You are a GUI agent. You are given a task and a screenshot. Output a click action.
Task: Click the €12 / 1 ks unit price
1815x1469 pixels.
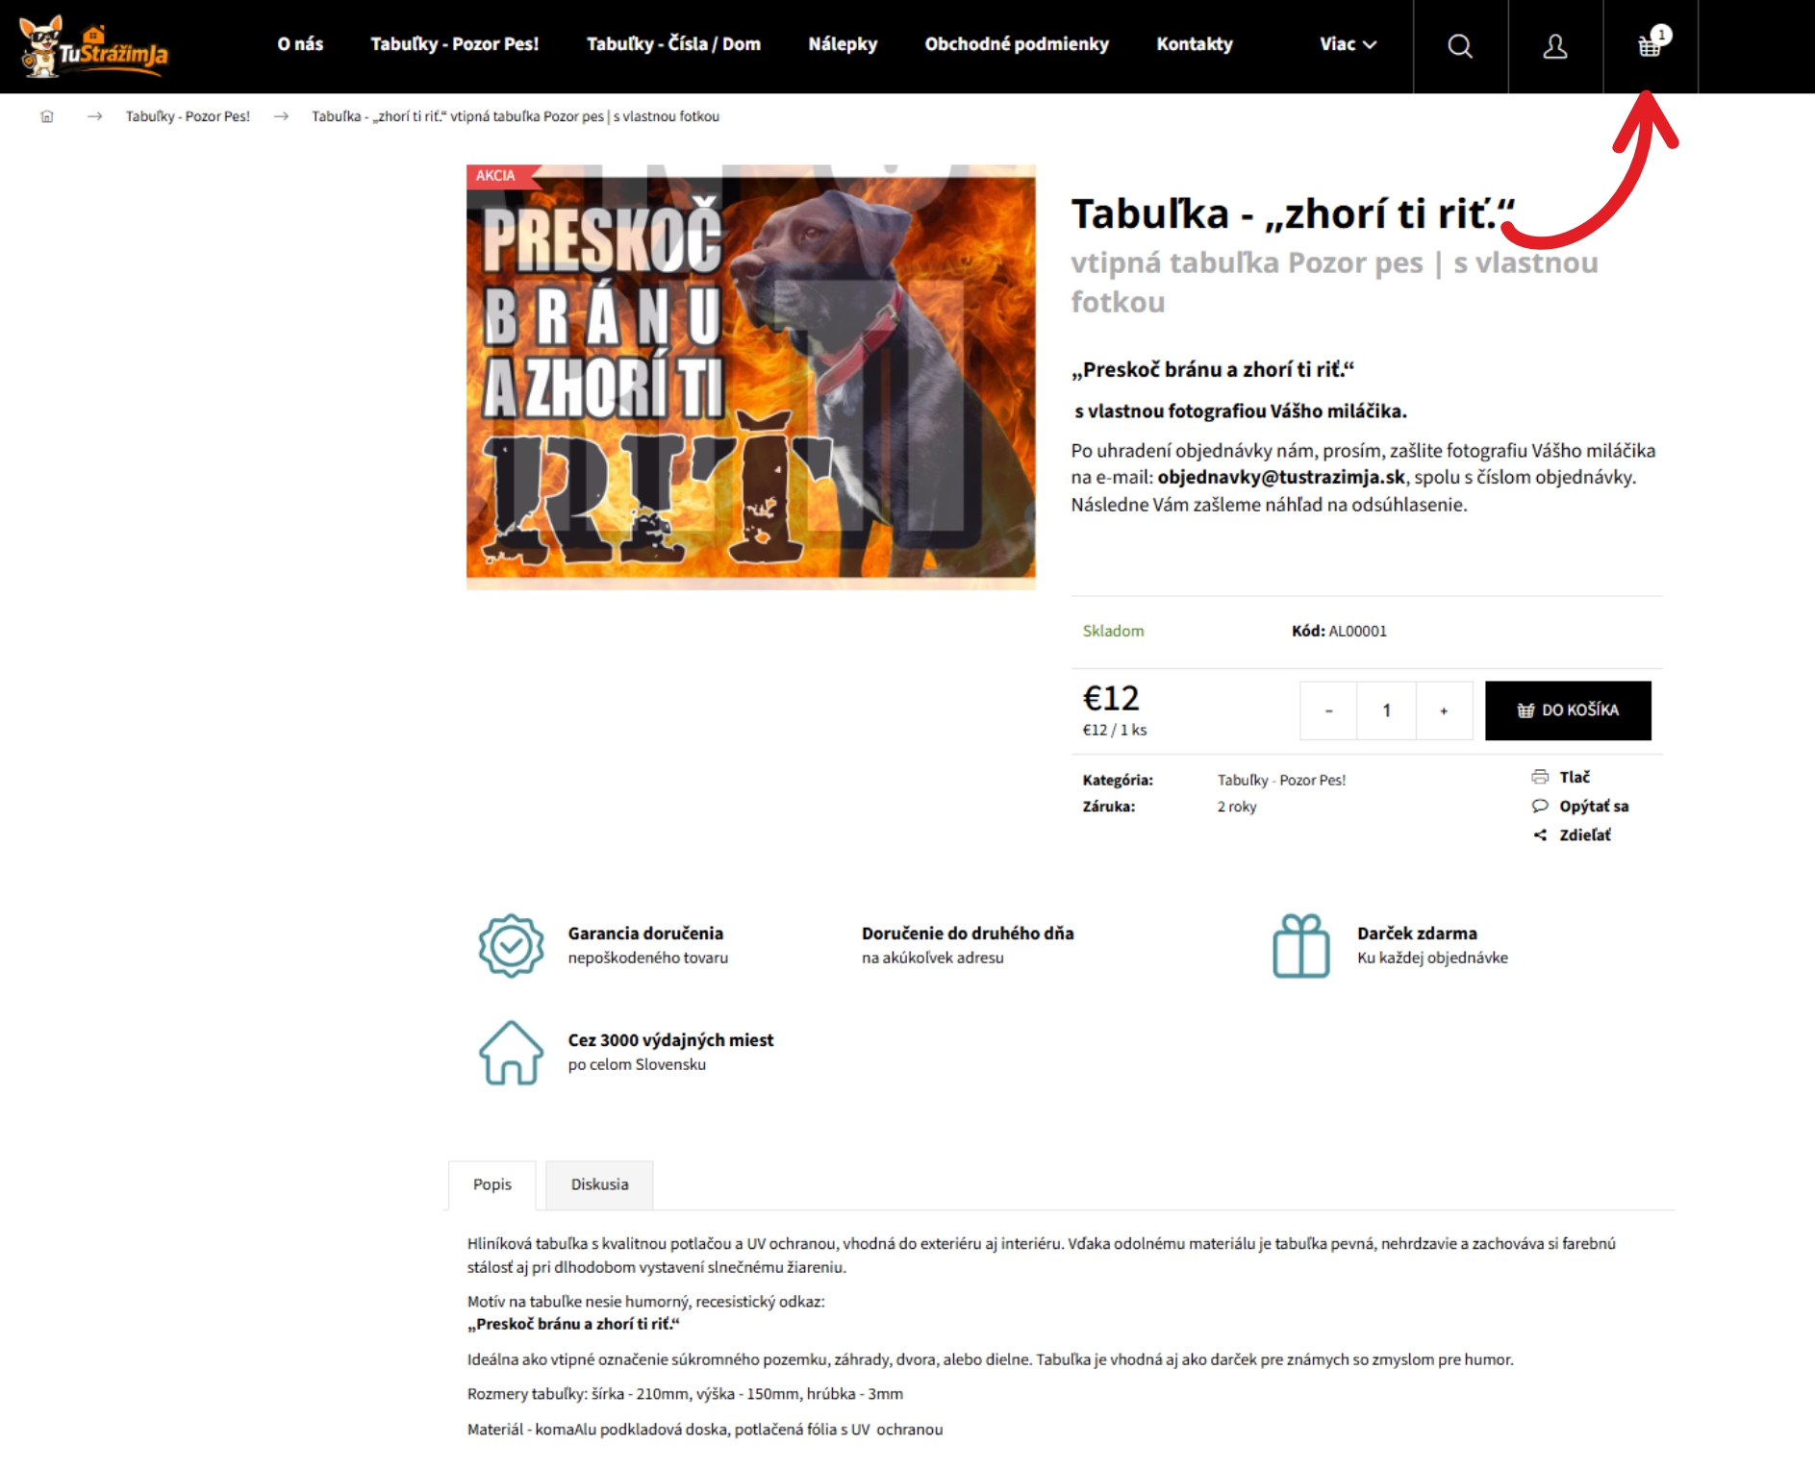(x=1115, y=730)
